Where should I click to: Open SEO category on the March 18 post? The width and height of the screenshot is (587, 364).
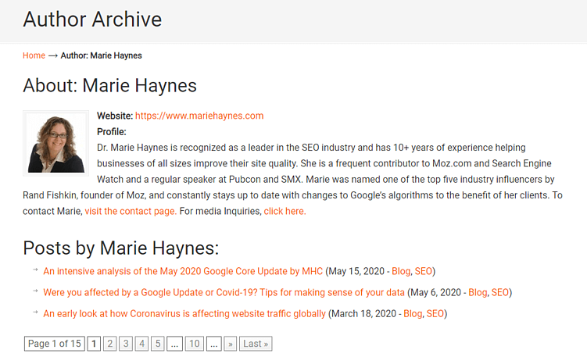[x=435, y=313]
